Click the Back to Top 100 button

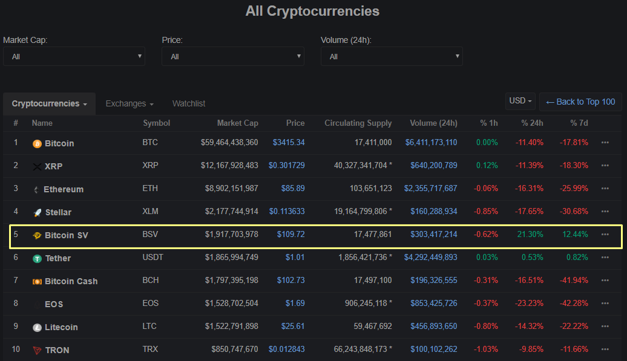coord(580,102)
